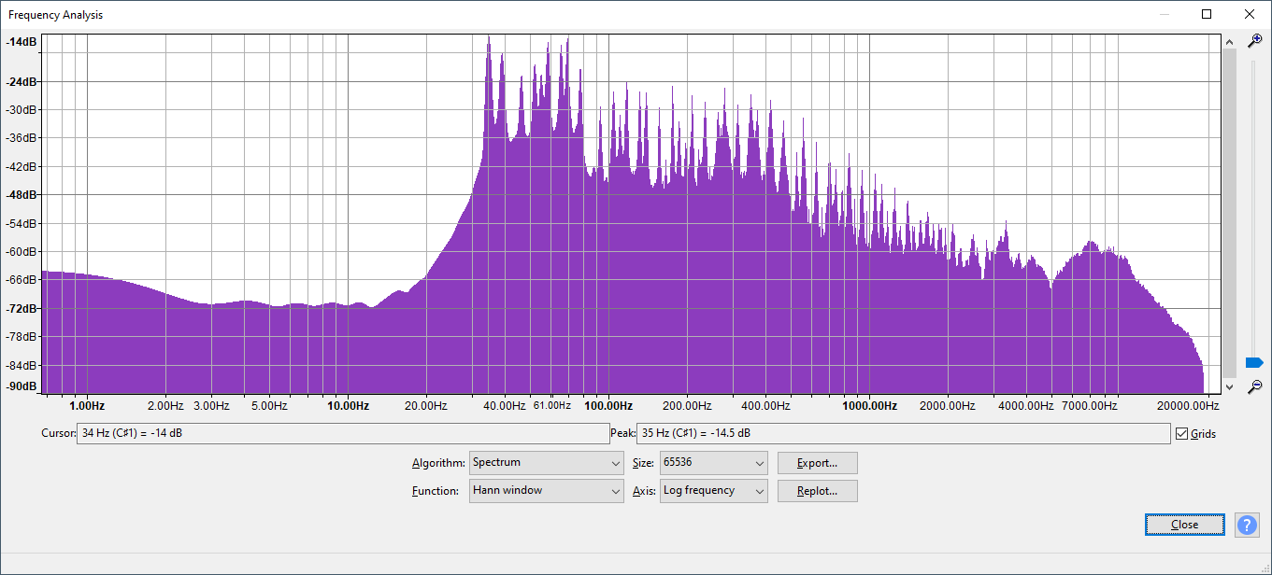Disable the Grids checkbox
The width and height of the screenshot is (1272, 575).
1182,434
